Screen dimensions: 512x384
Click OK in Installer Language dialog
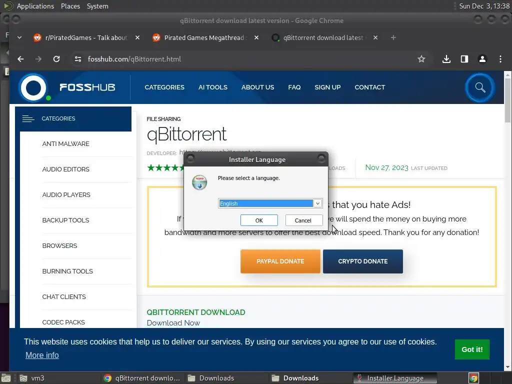pos(259,220)
